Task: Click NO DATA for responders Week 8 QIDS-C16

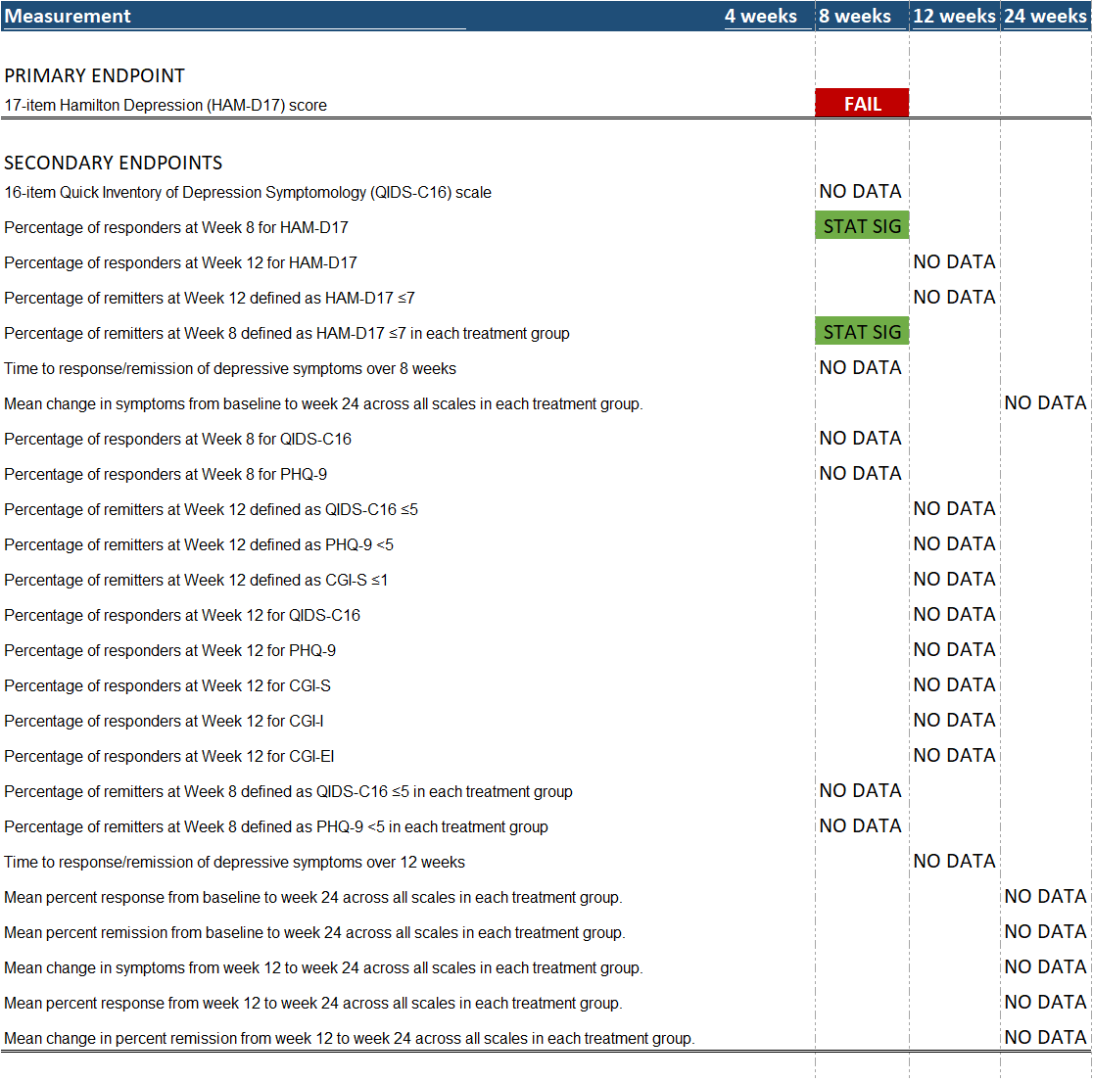Action: point(860,439)
